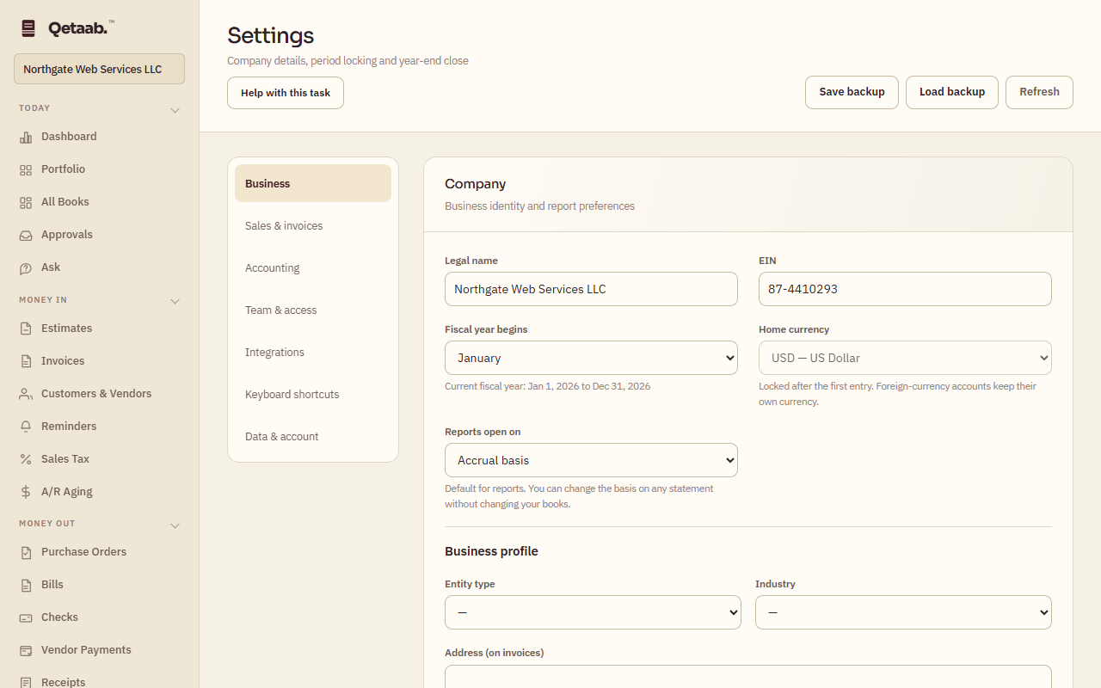Click the Invoices document icon
The height and width of the screenshot is (688, 1101).
coord(26,361)
